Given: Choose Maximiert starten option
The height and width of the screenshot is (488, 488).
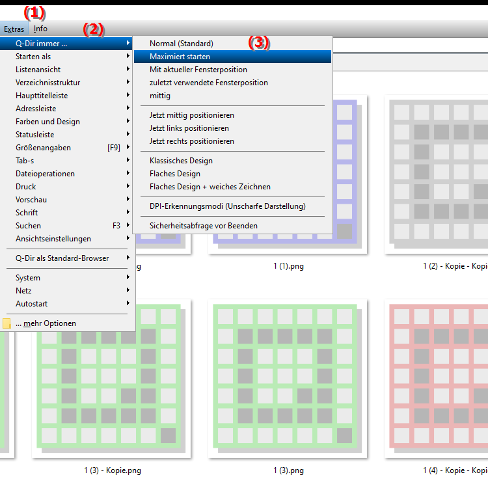Looking at the screenshot, I should [x=232, y=57].
